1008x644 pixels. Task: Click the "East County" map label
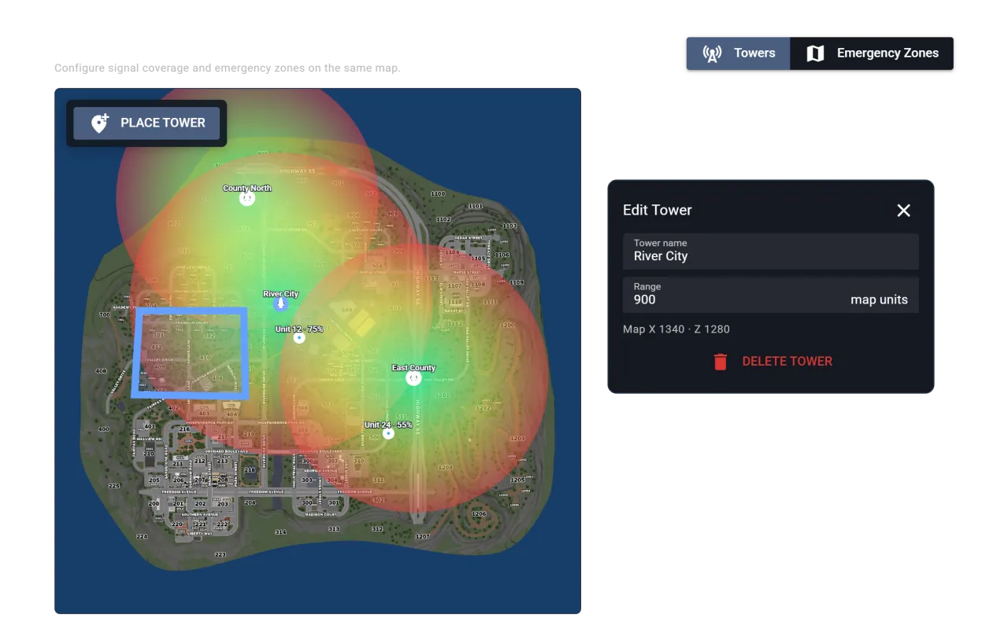[413, 367]
